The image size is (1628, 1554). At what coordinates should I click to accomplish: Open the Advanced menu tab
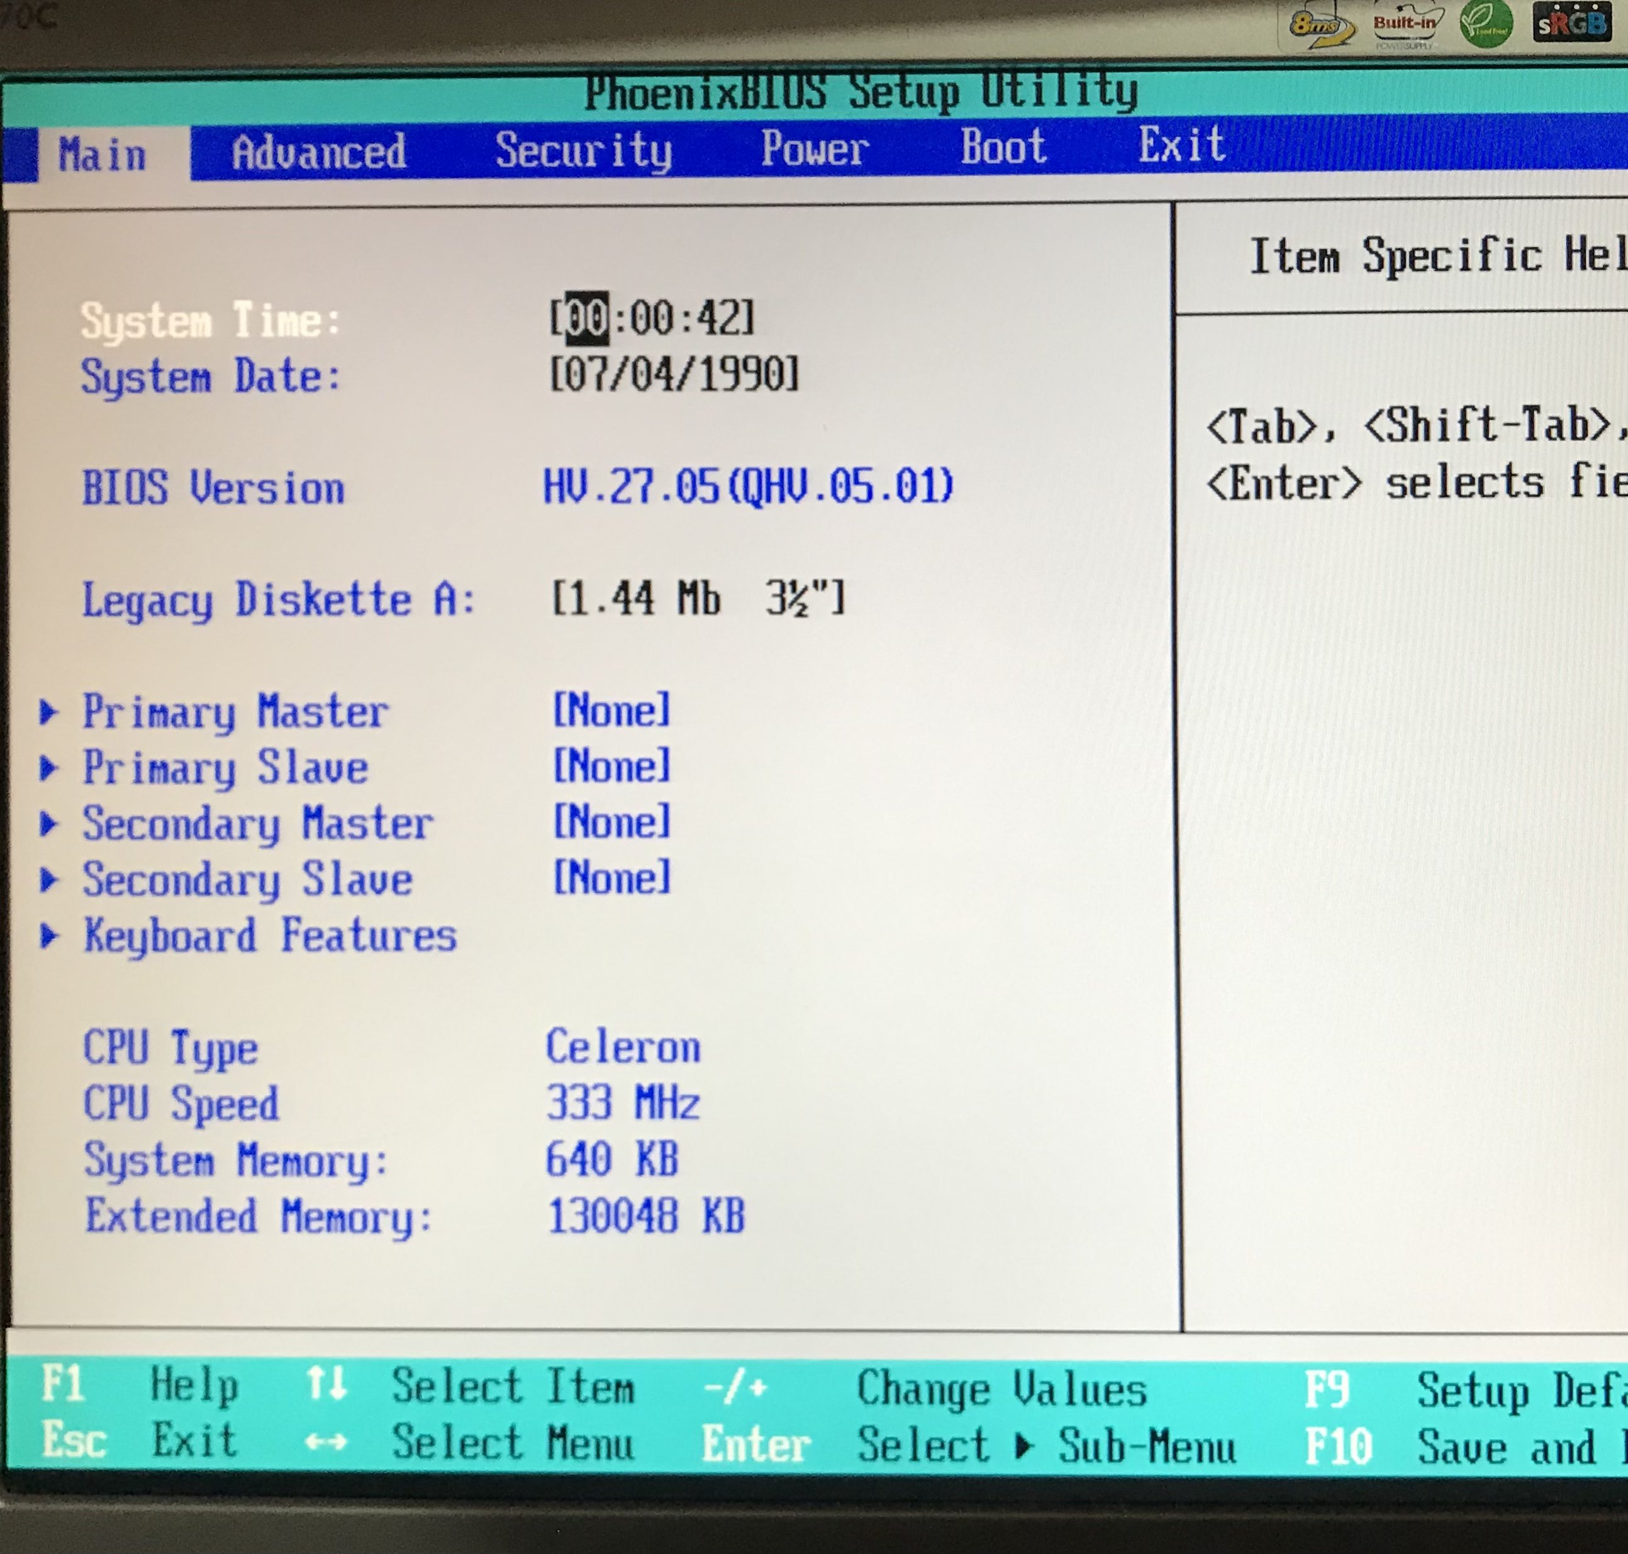(319, 152)
